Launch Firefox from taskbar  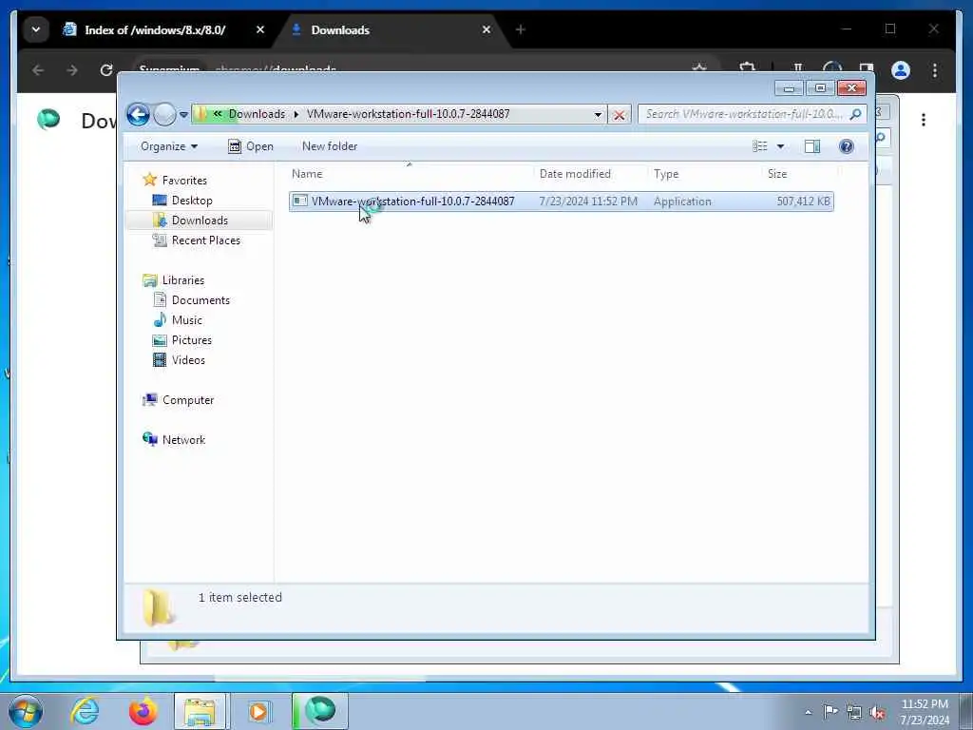143,711
